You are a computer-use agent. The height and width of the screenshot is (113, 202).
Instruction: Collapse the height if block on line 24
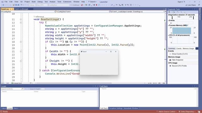point(21,61)
